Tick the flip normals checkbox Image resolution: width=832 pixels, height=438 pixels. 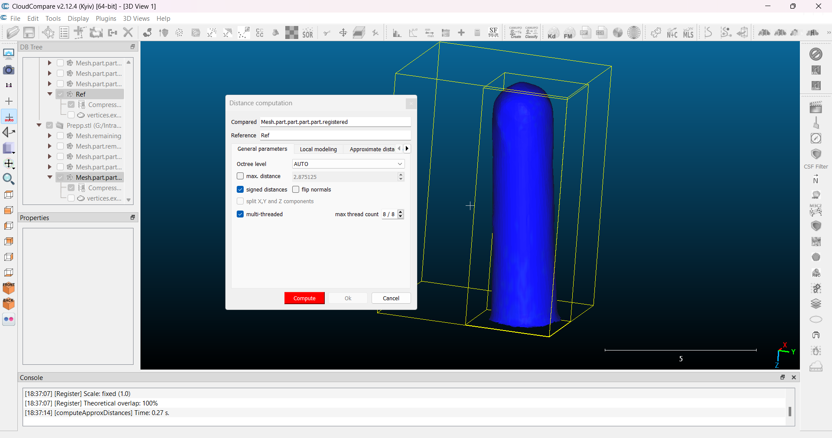(296, 190)
